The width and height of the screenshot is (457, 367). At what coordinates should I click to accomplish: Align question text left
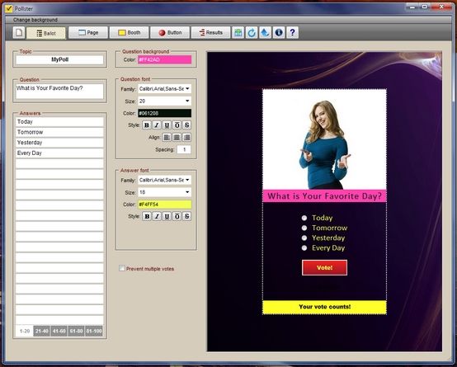tap(167, 137)
